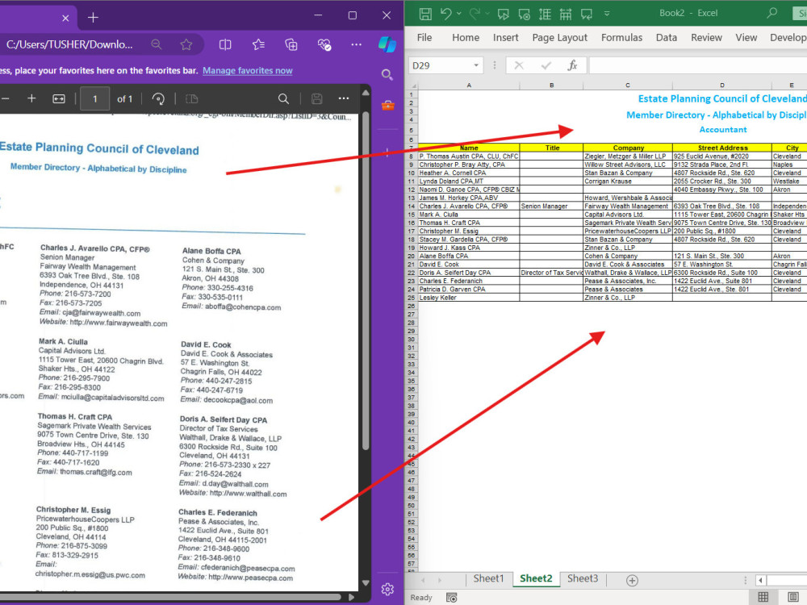Open Edge sidebar search icon
Screen dimensions: 807x605
pos(387,75)
